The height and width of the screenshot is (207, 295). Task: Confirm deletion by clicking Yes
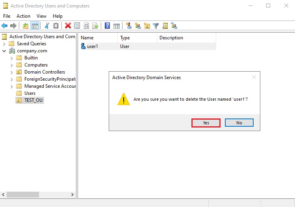(206, 123)
